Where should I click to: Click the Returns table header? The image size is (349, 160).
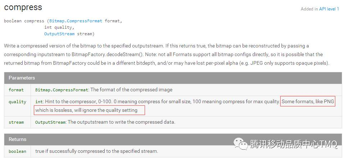coord(173,139)
